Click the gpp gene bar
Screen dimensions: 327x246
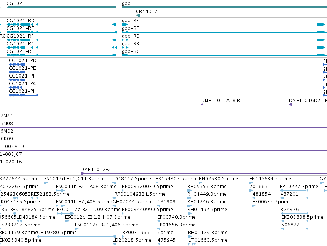click(224, 7)
